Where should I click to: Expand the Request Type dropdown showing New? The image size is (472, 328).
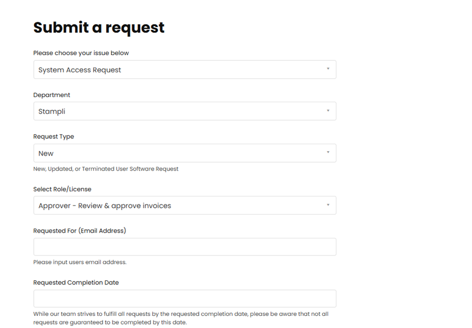184,153
